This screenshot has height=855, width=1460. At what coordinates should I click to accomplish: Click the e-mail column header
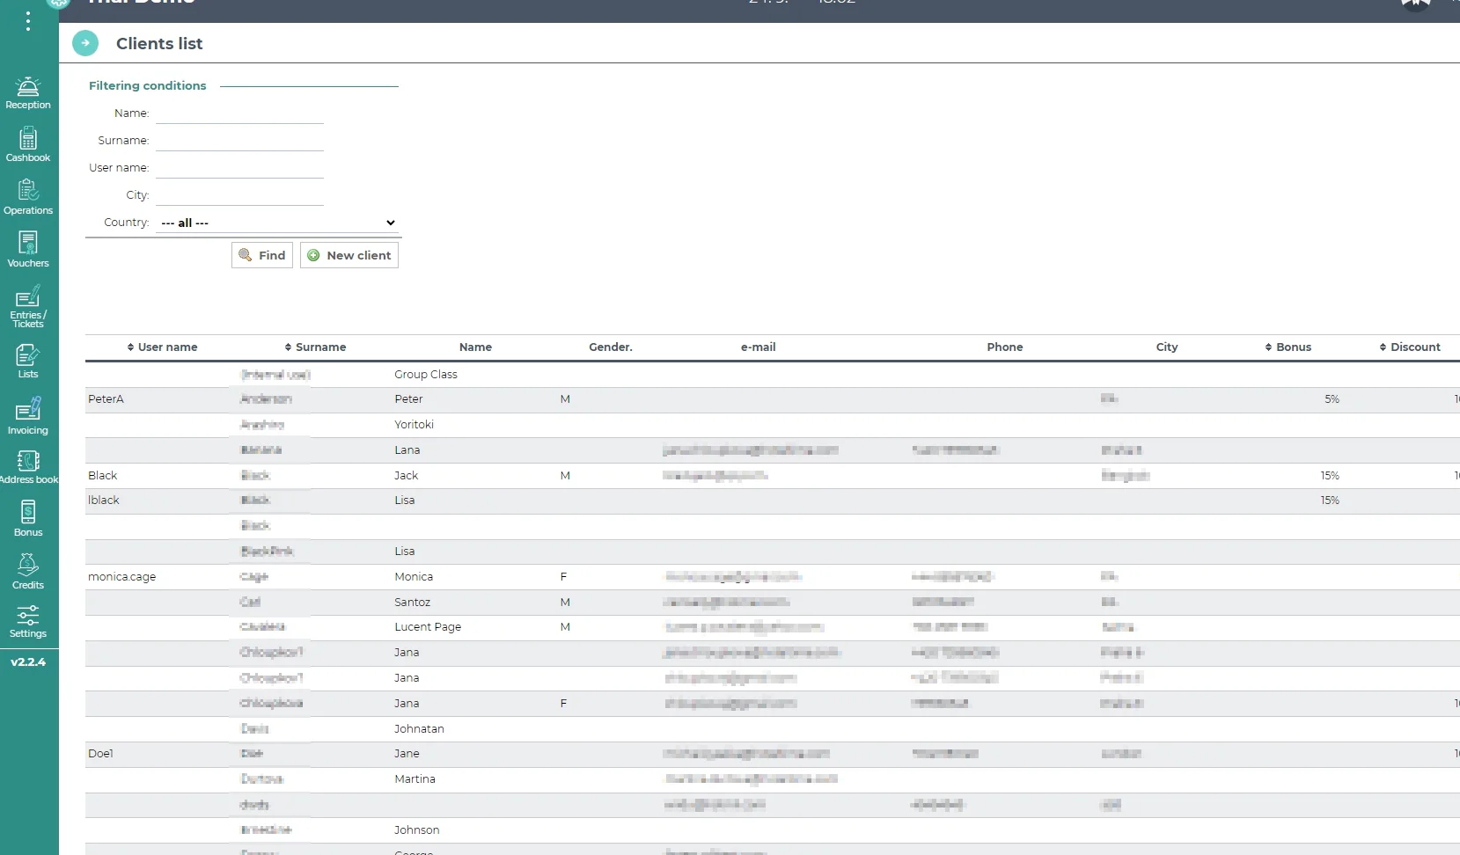[x=758, y=347]
